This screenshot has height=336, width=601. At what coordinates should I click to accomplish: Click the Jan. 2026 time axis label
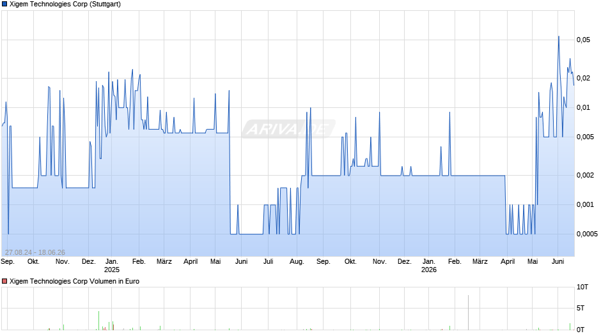(x=429, y=266)
